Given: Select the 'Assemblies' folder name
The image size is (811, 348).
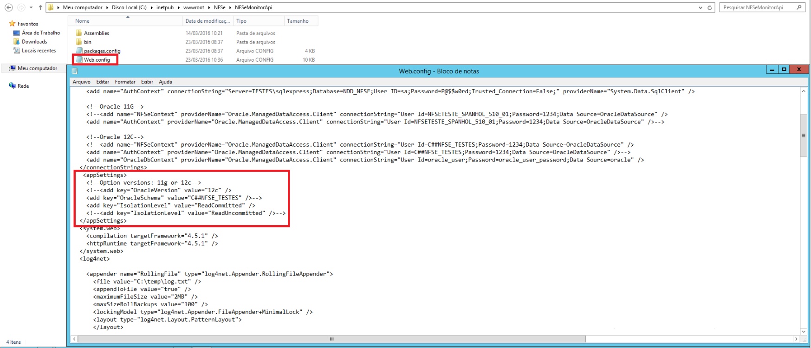Looking at the screenshot, I should tap(97, 33).
